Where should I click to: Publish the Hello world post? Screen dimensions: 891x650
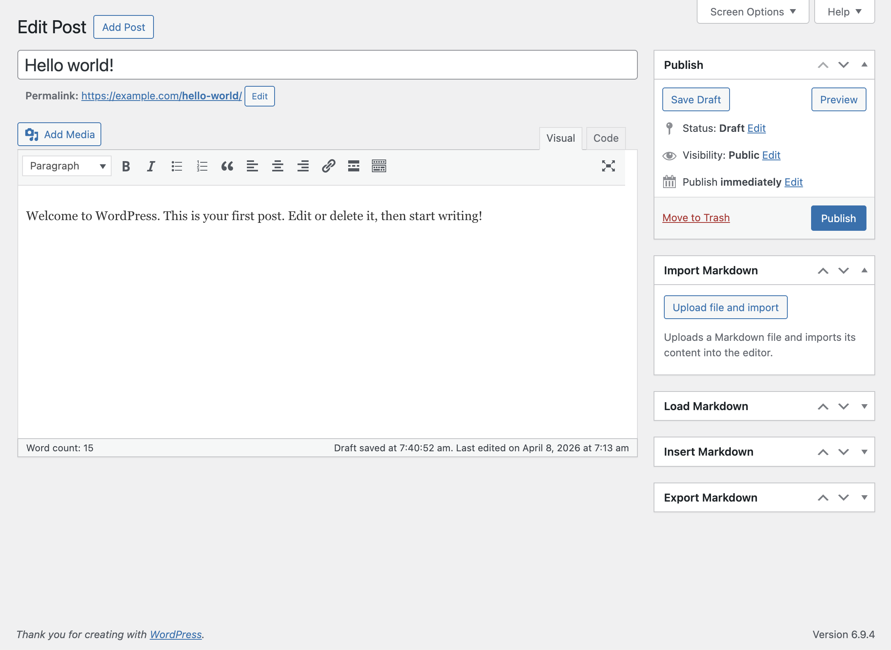coord(838,218)
